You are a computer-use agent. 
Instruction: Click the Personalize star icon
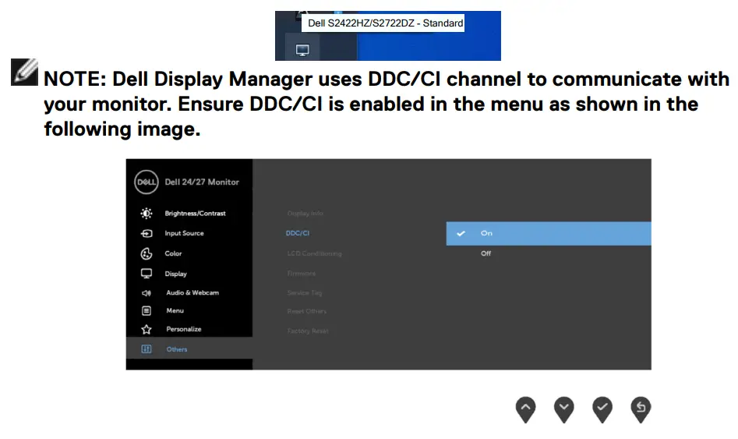[x=147, y=329]
